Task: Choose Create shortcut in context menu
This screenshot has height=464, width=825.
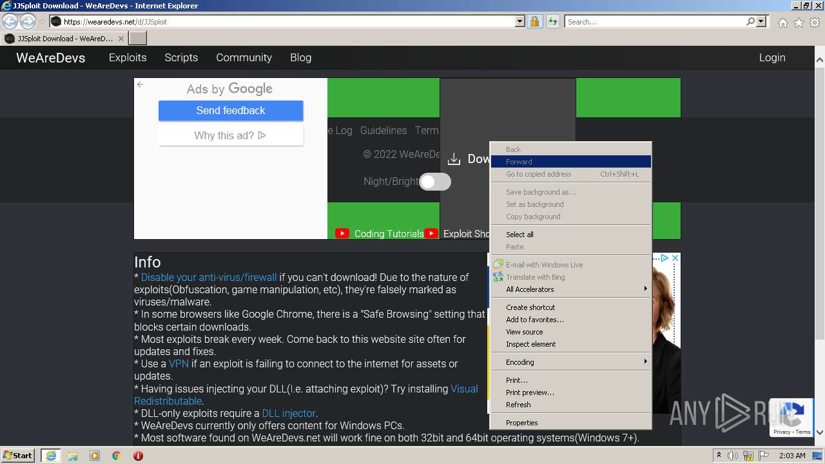Action: pos(570,307)
